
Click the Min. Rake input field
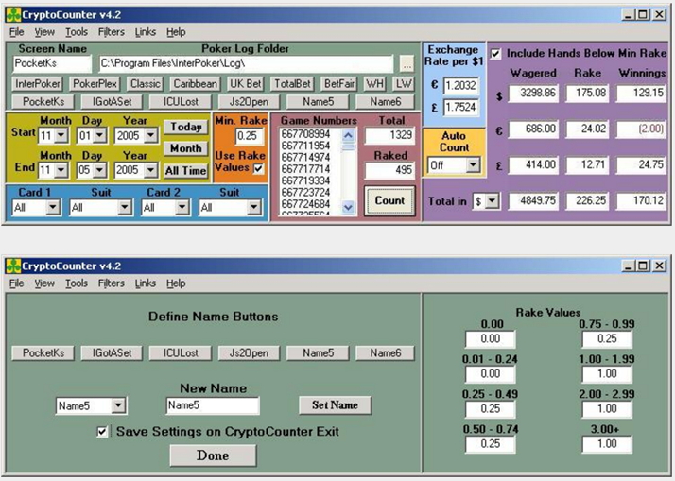click(250, 136)
